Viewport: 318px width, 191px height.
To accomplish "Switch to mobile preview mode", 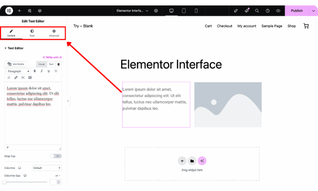I will [x=196, y=11].
